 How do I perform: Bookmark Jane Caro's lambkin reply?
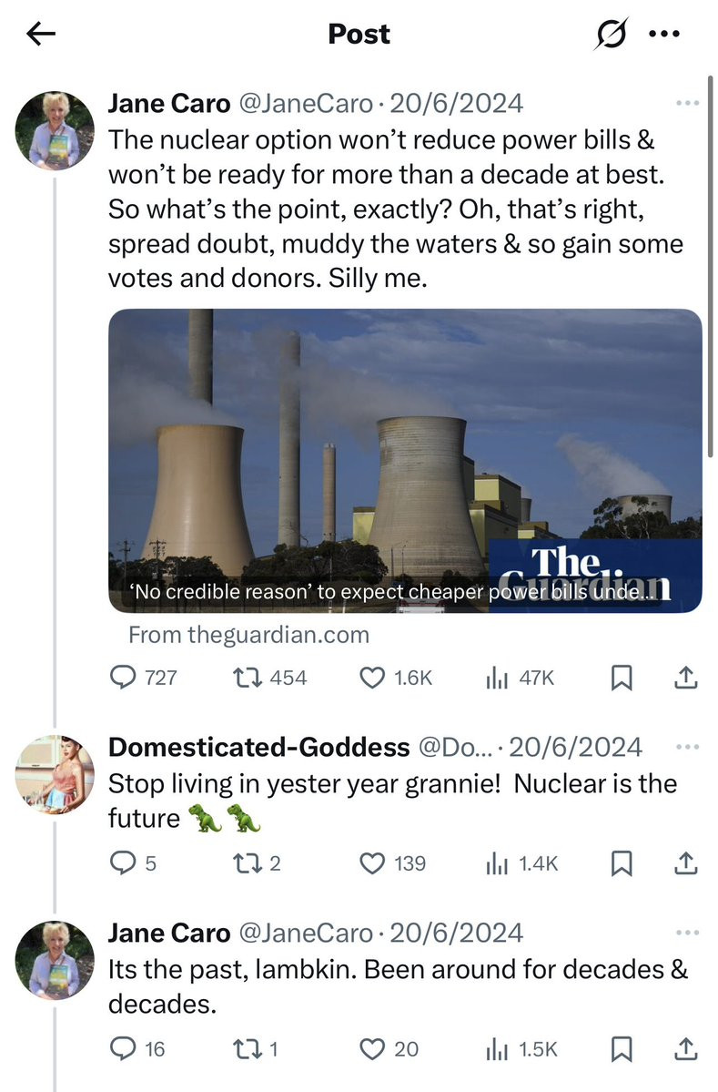pos(621,1049)
